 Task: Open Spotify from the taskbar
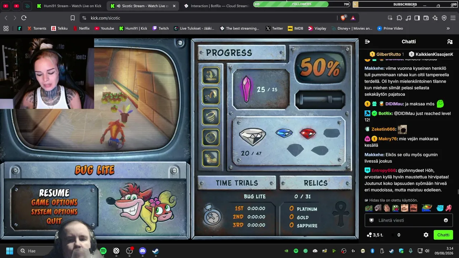click(103, 251)
